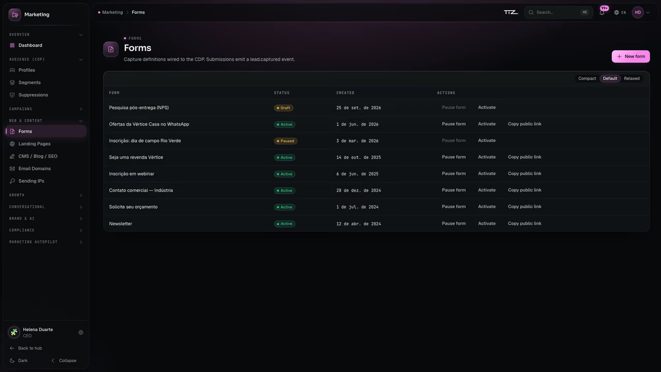Click the Segments layers icon
661x372 pixels.
point(12,83)
